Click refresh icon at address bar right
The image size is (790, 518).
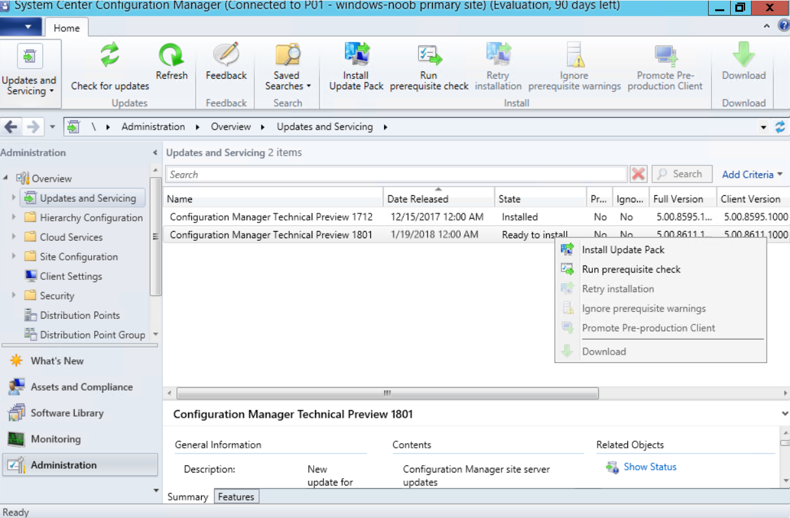[x=780, y=127]
